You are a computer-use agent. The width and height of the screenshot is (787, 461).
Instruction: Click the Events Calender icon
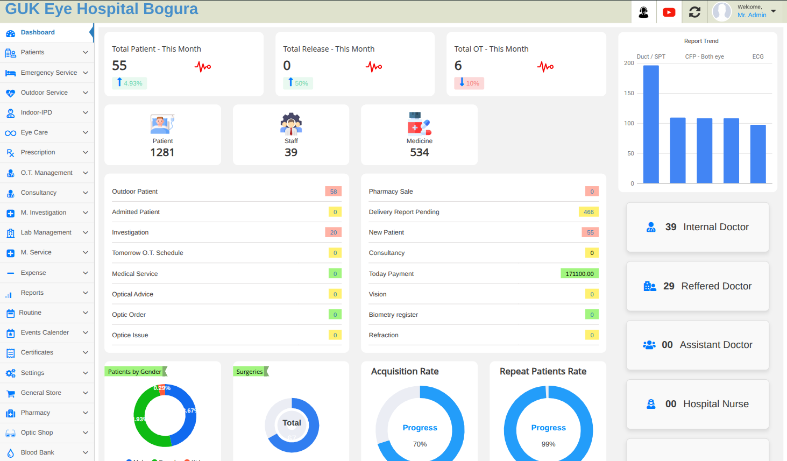tap(10, 333)
